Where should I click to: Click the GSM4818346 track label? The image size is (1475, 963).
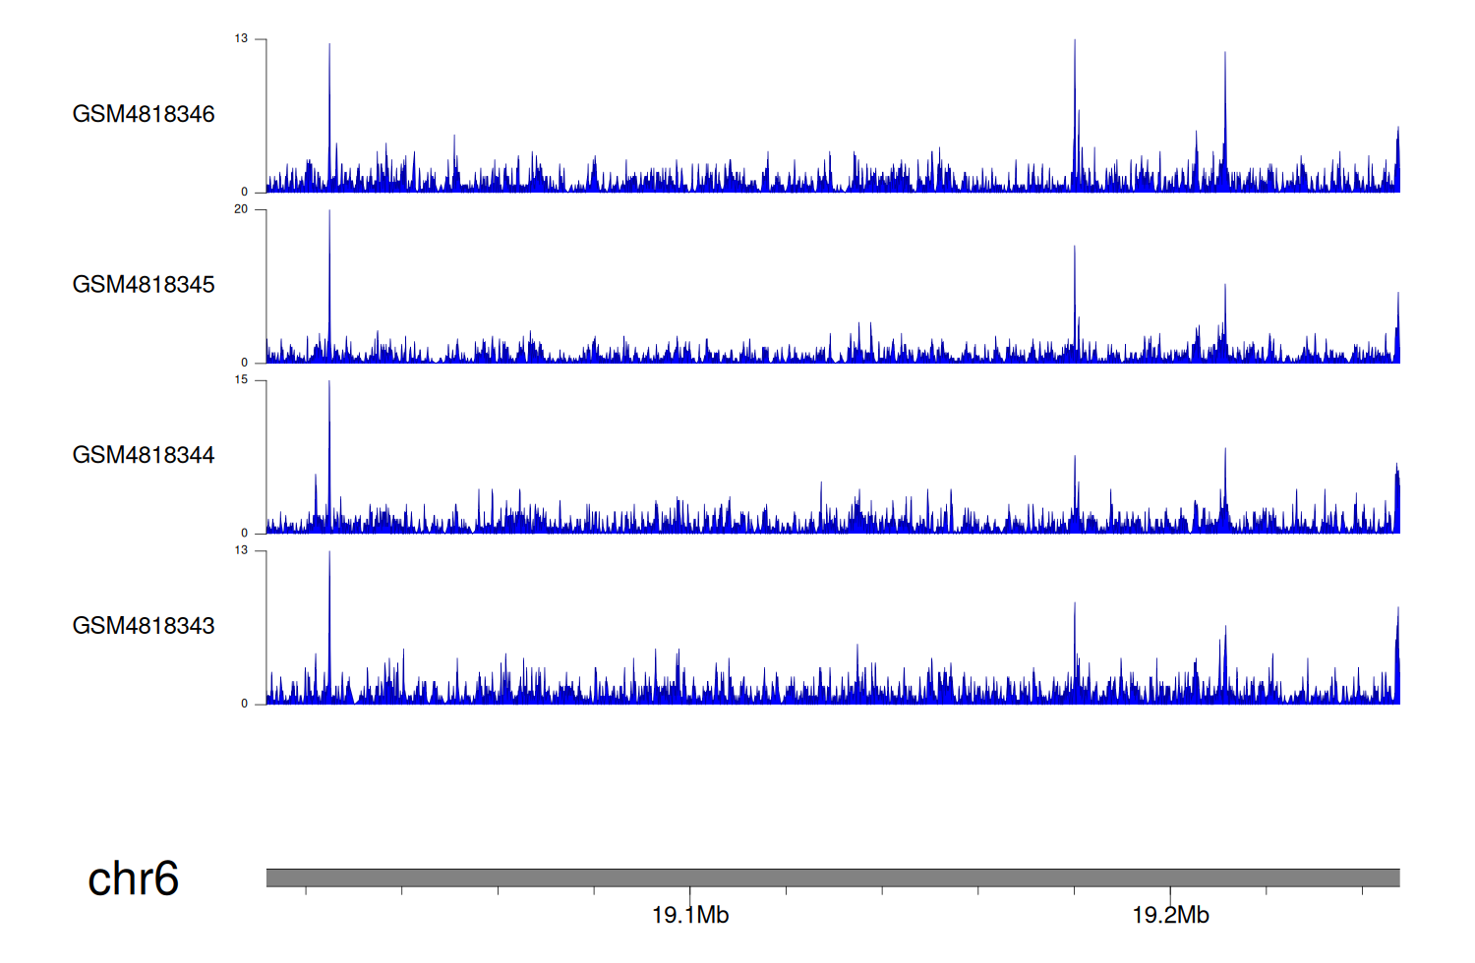tap(144, 114)
